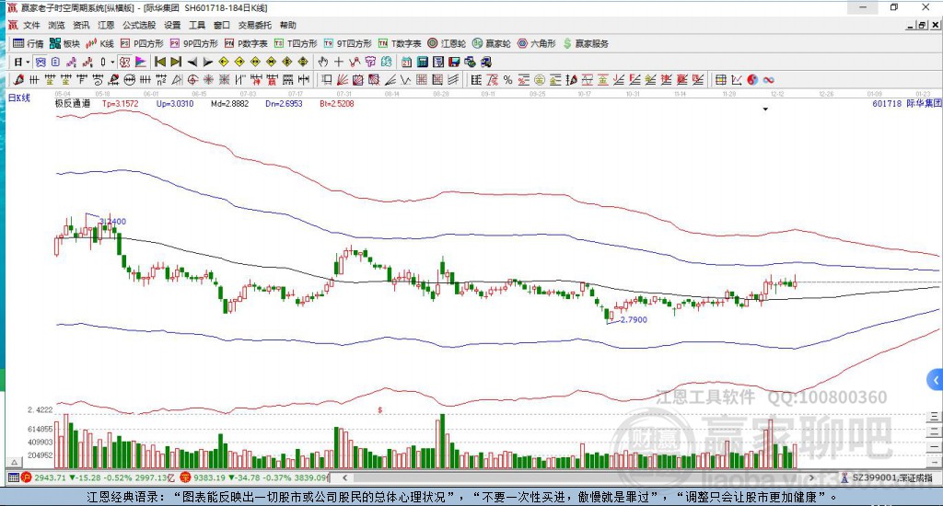Open the 窗口 menu
Viewport: 943px width, 506px height.
[221, 25]
